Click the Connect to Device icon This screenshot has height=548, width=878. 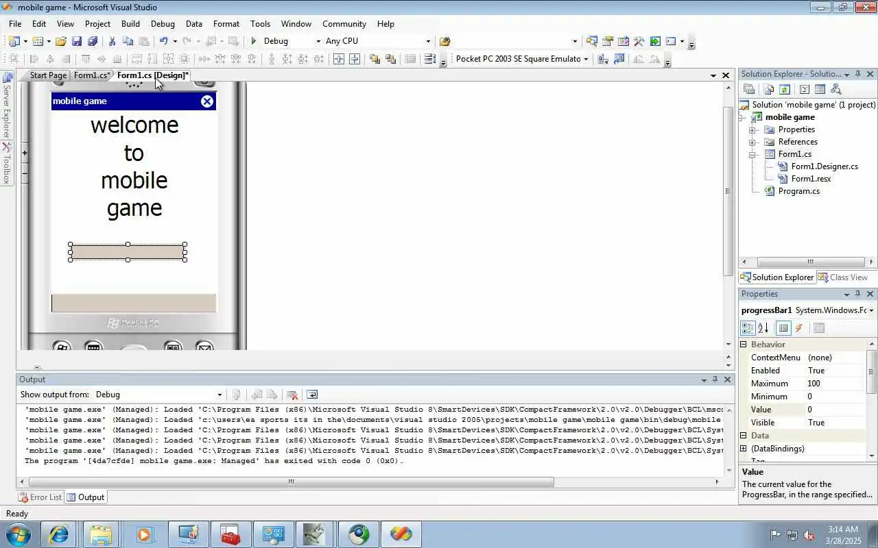(x=602, y=59)
